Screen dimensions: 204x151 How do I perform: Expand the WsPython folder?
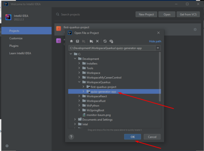[x=79, y=105]
